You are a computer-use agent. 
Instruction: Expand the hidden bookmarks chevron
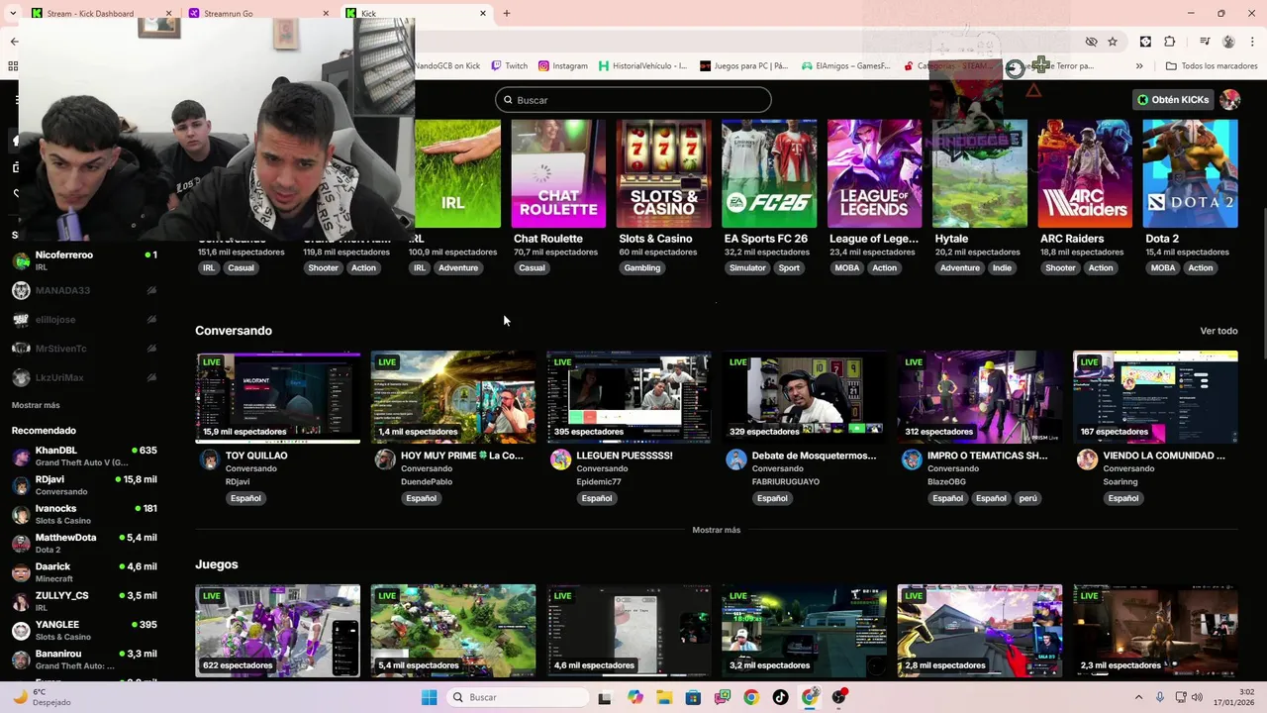click(x=1139, y=66)
